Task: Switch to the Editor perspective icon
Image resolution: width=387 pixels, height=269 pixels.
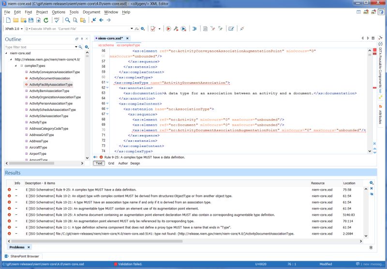Action: pos(358,12)
